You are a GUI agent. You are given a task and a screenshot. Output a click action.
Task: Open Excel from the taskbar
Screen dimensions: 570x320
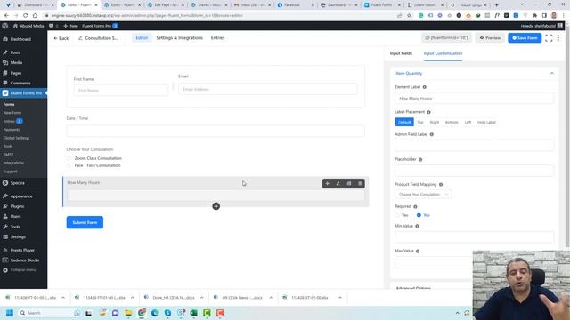(x=193, y=313)
